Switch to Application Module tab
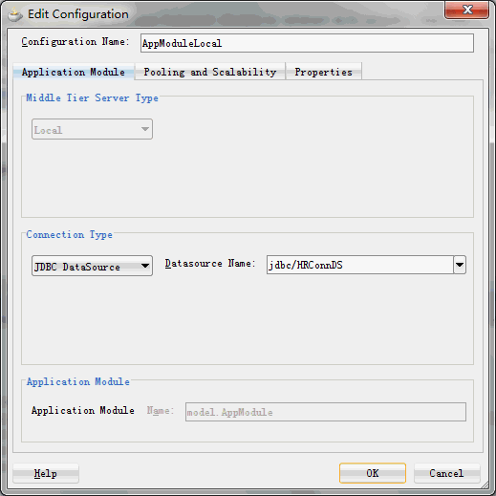 [x=74, y=72]
